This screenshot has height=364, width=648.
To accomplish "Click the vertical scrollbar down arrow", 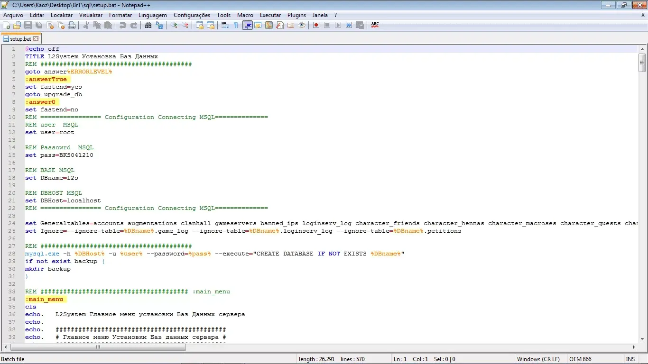I will click(x=642, y=339).
